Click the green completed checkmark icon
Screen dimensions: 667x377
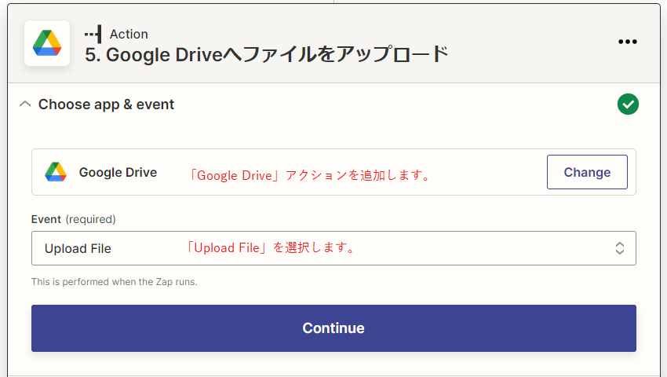pos(628,104)
